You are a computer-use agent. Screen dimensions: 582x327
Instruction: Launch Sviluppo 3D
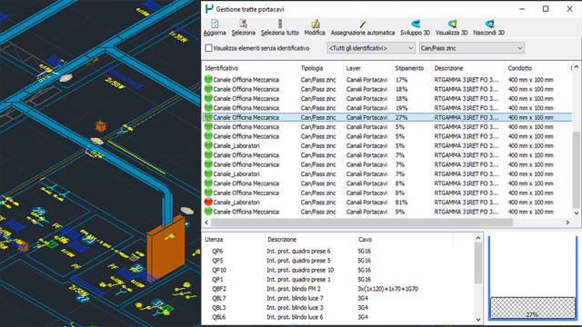(x=416, y=25)
